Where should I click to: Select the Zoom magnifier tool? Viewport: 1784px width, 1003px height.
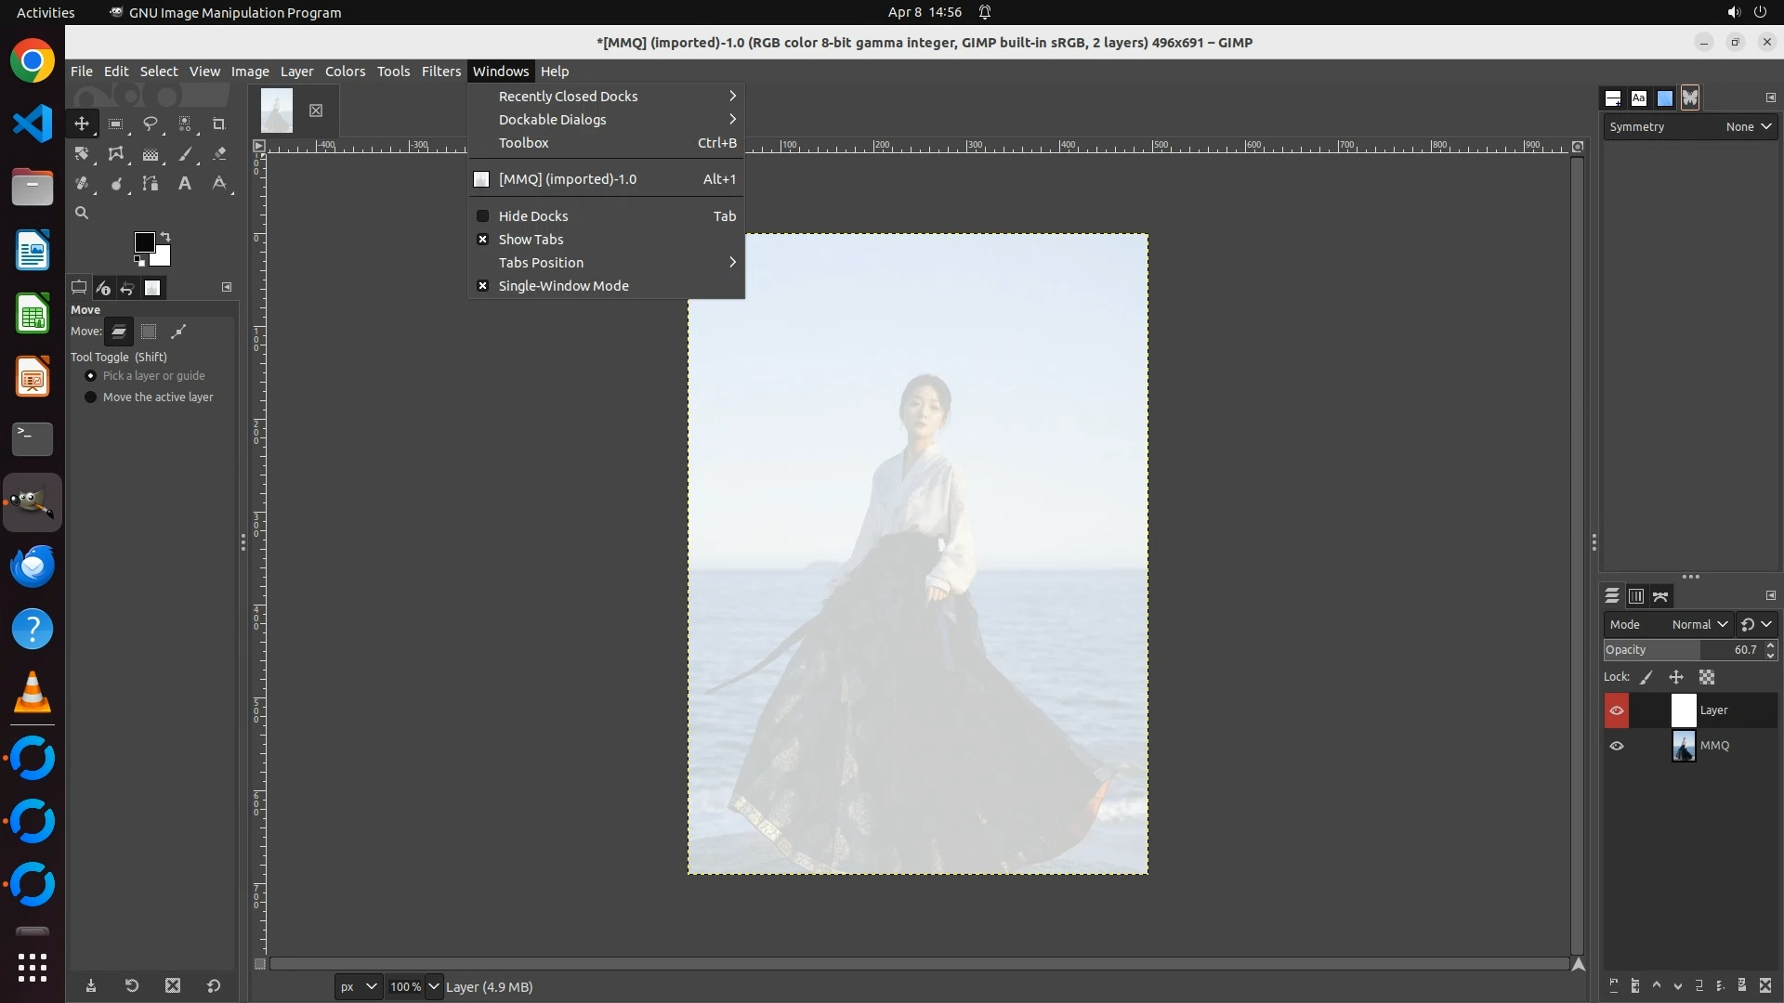pyautogui.click(x=82, y=214)
